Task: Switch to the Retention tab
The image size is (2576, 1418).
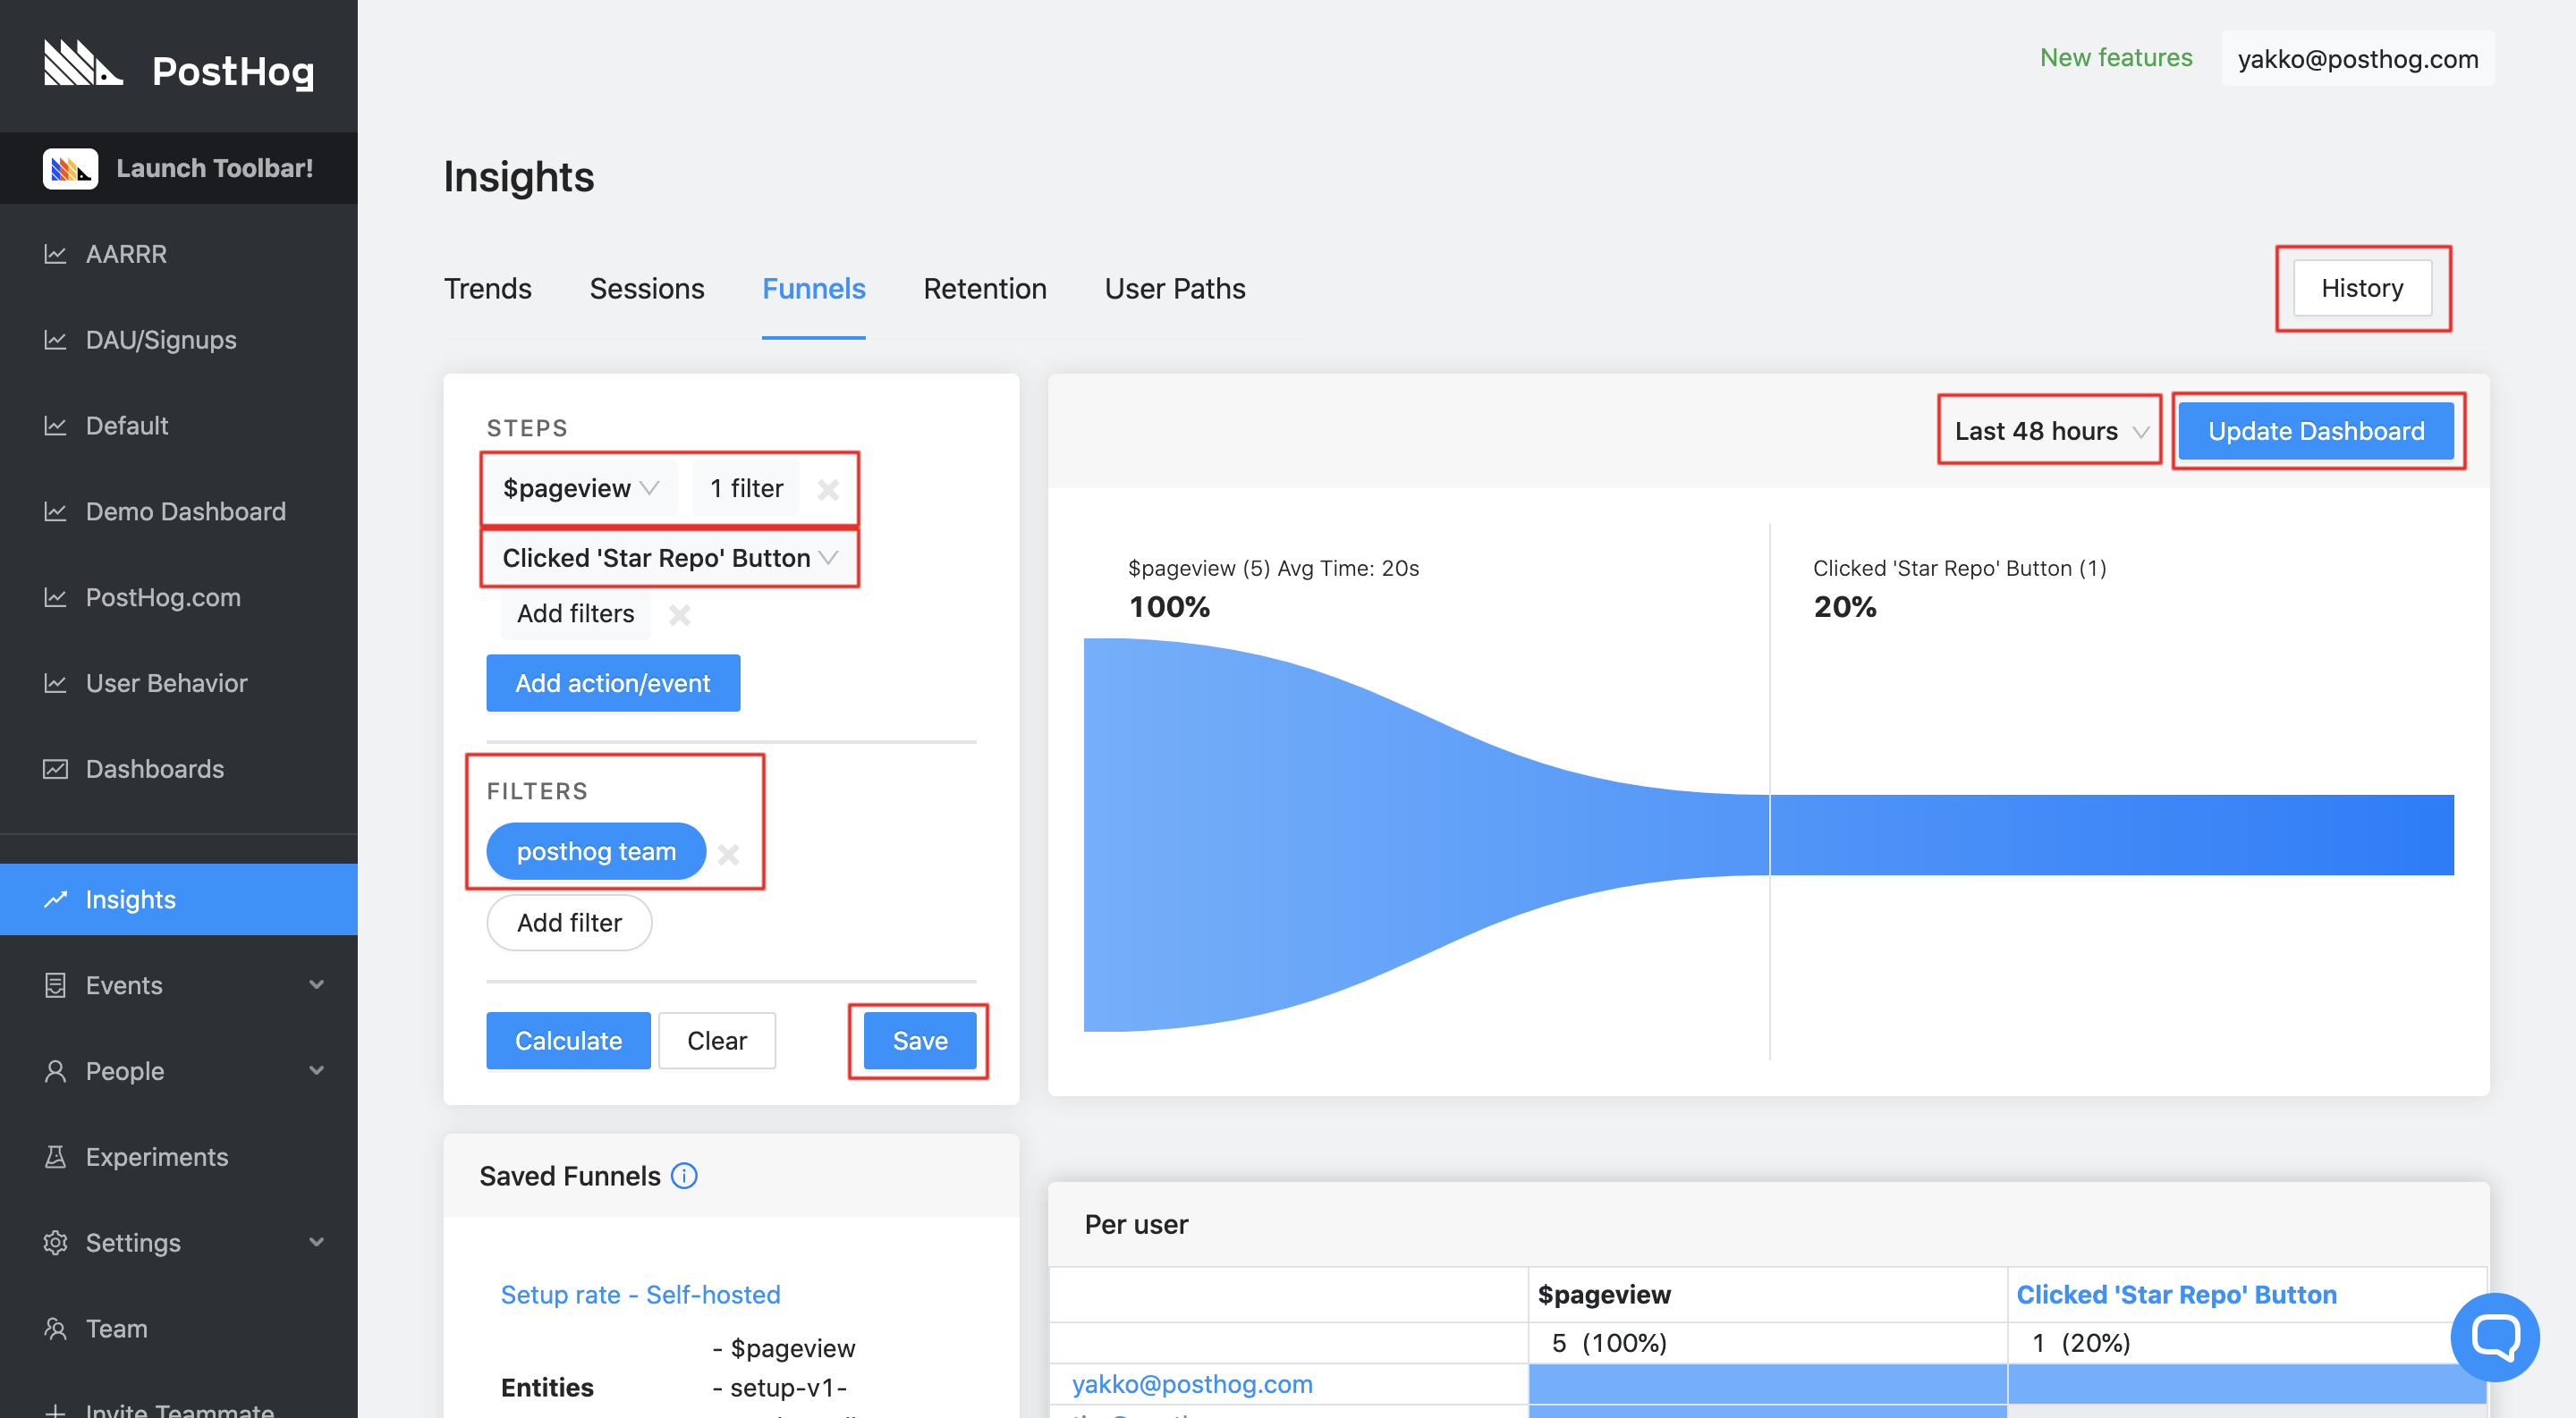Action: pos(984,289)
